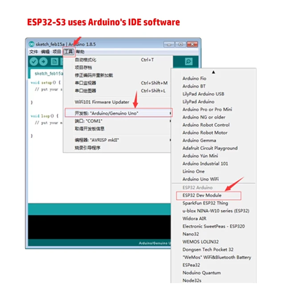Image resolution: width=285 pixels, height=285 pixels.
Task: Maximize the Arduino IDE window
Action: (180, 45)
